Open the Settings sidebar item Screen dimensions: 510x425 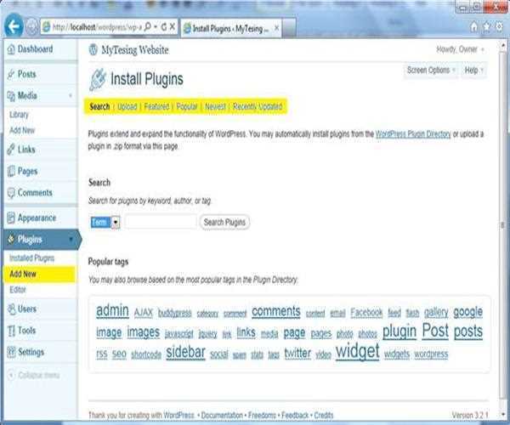31,352
